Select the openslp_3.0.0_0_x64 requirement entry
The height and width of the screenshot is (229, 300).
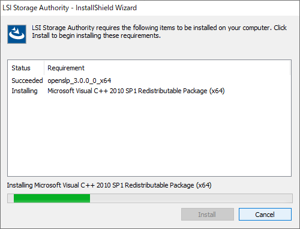pyautogui.click(x=79, y=81)
